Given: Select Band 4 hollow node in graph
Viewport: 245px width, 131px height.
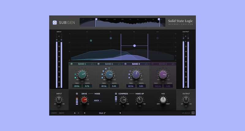Looking at the screenshot, I should click(x=157, y=38).
